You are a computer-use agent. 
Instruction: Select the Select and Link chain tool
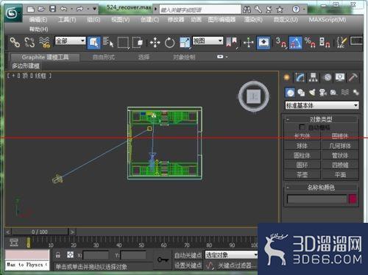point(15,42)
